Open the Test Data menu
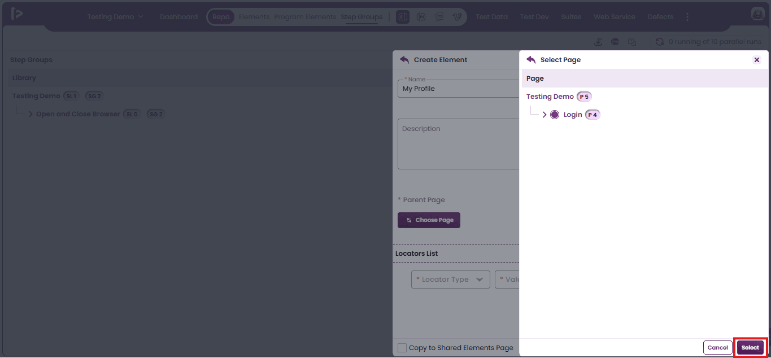The height and width of the screenshot is (358, 771). 491,17
